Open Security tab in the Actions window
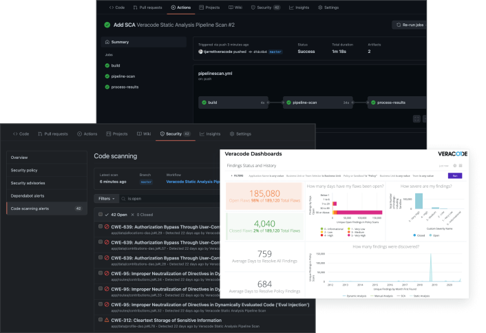This screenshot has height=333, width=486. tap(266, 8)
